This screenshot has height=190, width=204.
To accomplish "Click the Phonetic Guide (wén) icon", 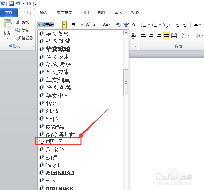I will (x=126, y=24).
